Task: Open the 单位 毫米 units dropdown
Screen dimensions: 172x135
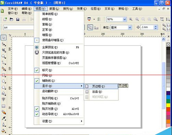Action: [x=130, y=28]
